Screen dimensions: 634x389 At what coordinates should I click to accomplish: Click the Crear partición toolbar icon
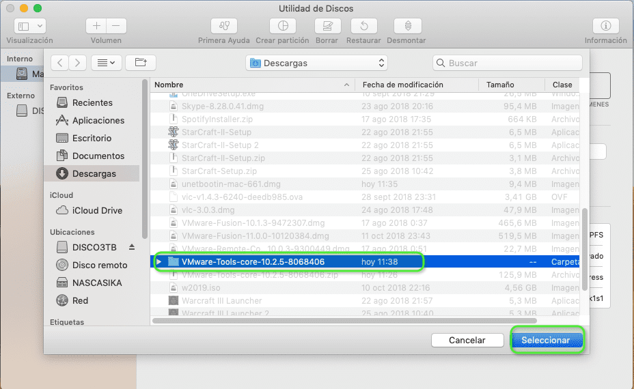pos(283,26)
